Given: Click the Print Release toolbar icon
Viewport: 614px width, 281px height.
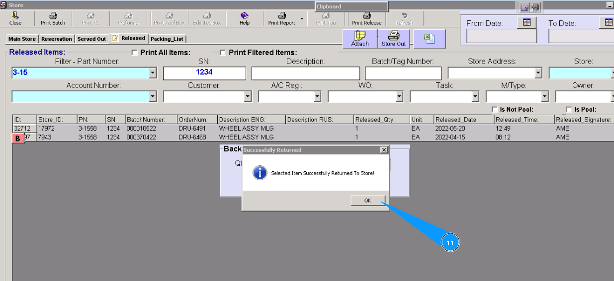Looking at the screenshot, I should pos(367,19).
